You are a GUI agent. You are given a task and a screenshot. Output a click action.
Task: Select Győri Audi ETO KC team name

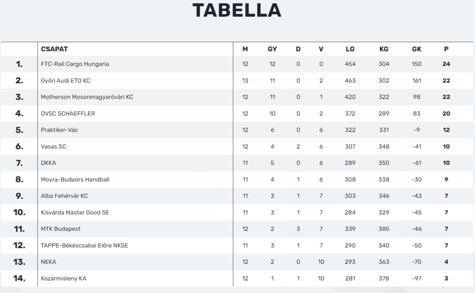point(65,81)
